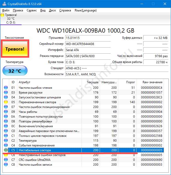The width and height of the screenshot is (171, 175).
Task: Click raw value 000000000690 for CRC-ошибки
Action: coord(151,160)
